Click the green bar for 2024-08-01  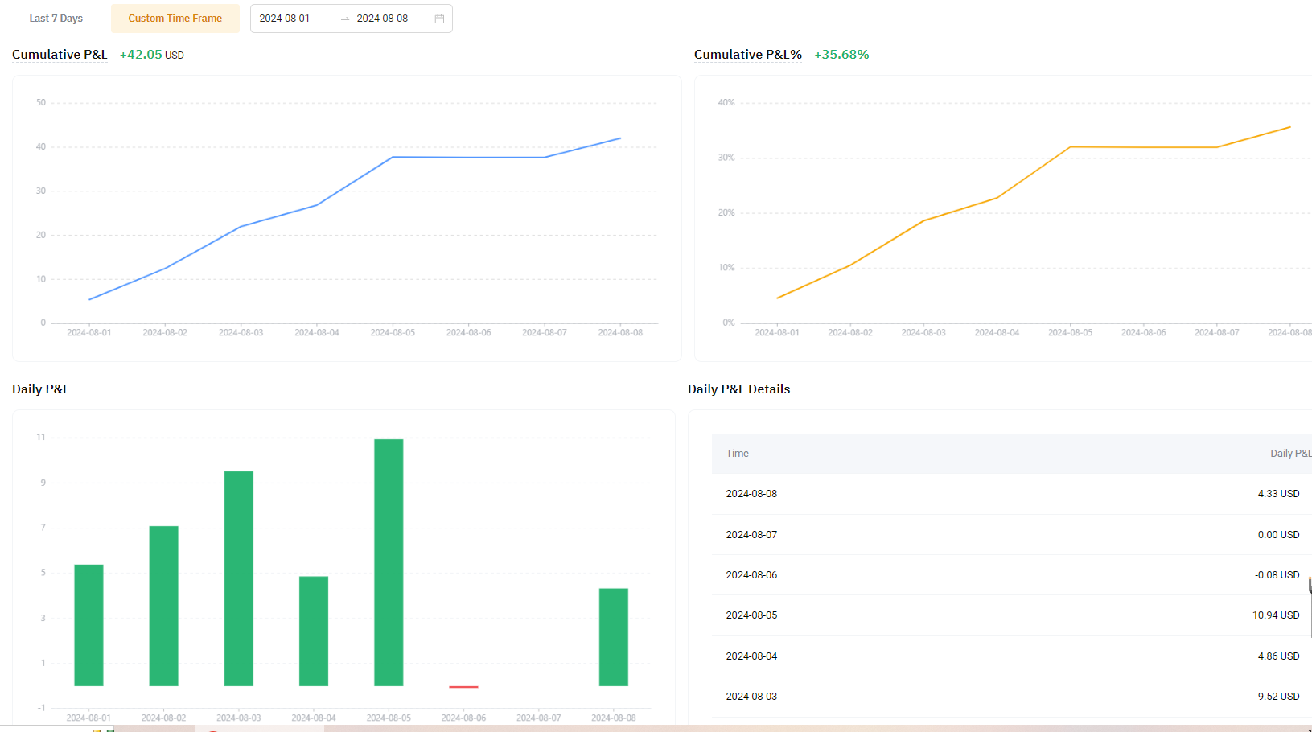(x=88, y=625)
